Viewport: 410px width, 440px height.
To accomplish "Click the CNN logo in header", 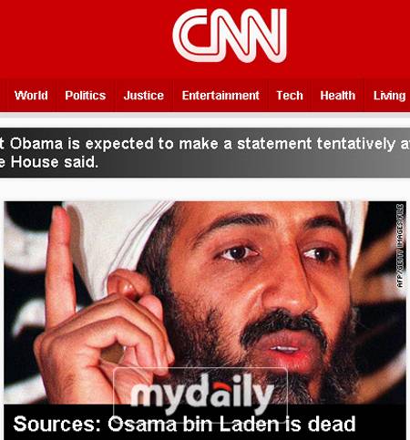I will [230, 36].
